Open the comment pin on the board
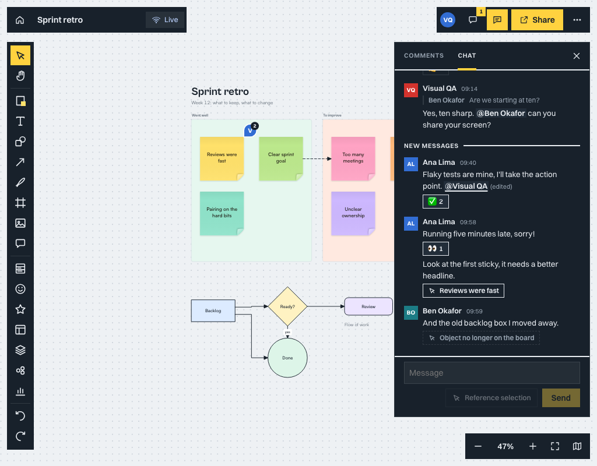 [250, 130]
